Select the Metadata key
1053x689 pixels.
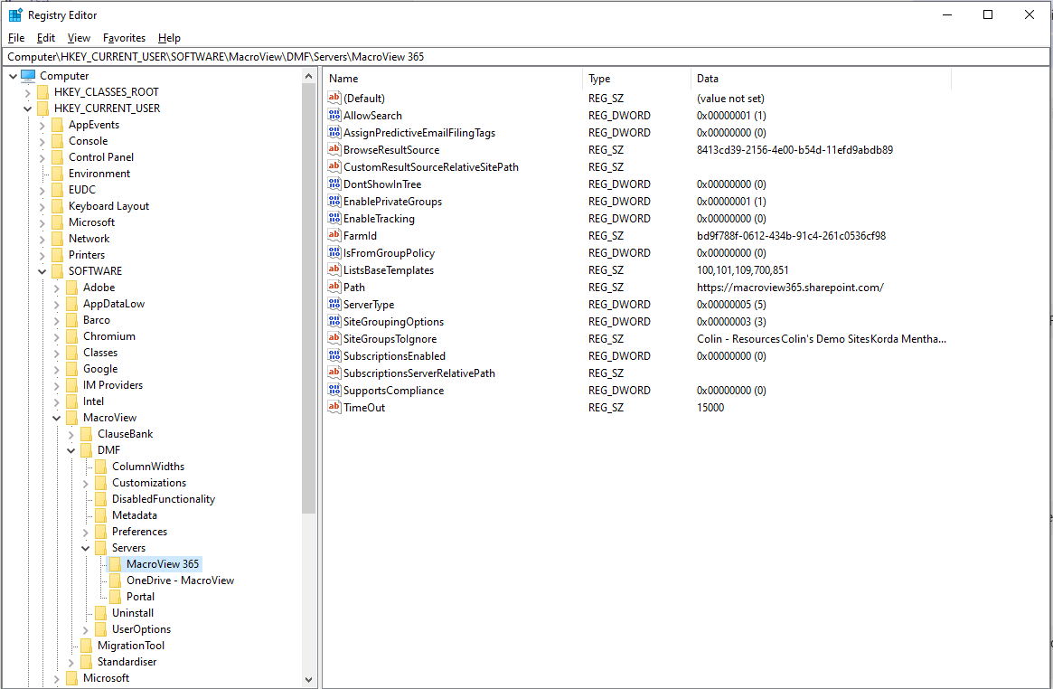(135, 515)
